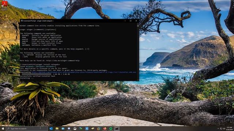
Task: Click the Command Prompt window title text
Action: tap(38, 21)
